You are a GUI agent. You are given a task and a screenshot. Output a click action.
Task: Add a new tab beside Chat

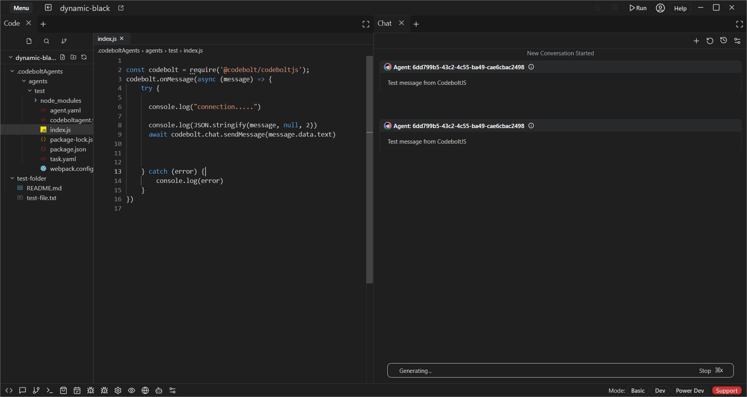click(416, 24)
